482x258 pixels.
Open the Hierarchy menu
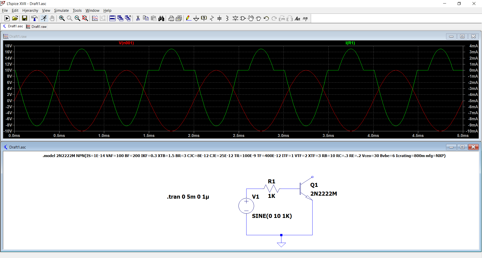(x=30, y=11)
